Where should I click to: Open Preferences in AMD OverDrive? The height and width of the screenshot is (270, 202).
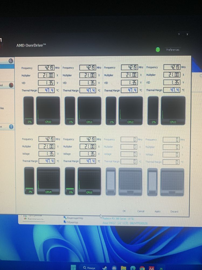click(173, 50)
